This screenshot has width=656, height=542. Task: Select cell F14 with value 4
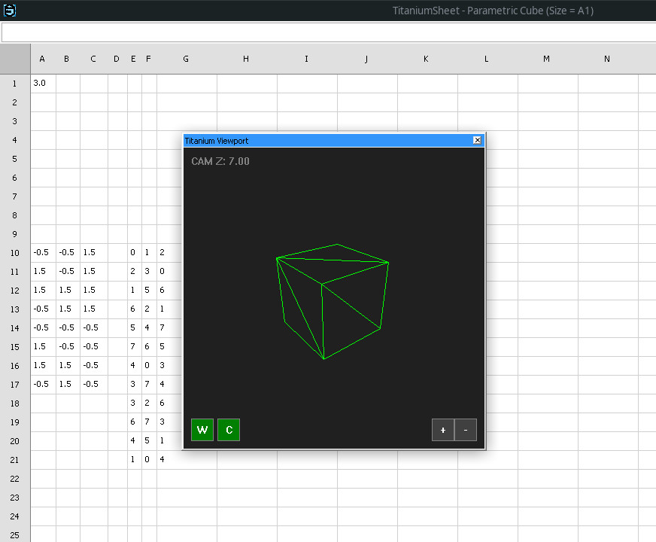point(149,328)
